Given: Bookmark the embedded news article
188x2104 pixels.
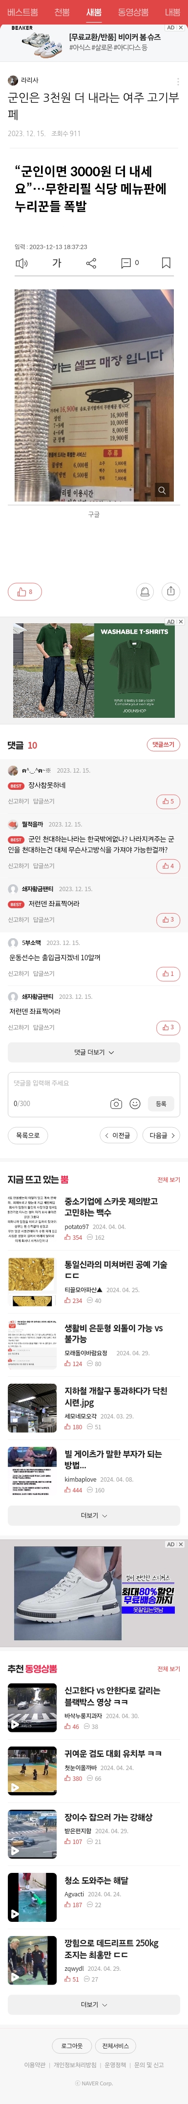Looking at the screenshot, I should 166,263.
